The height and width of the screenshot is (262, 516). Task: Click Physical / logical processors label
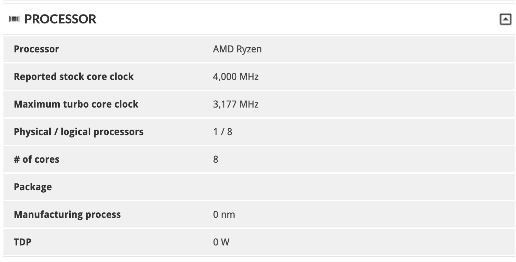(79, 132)
